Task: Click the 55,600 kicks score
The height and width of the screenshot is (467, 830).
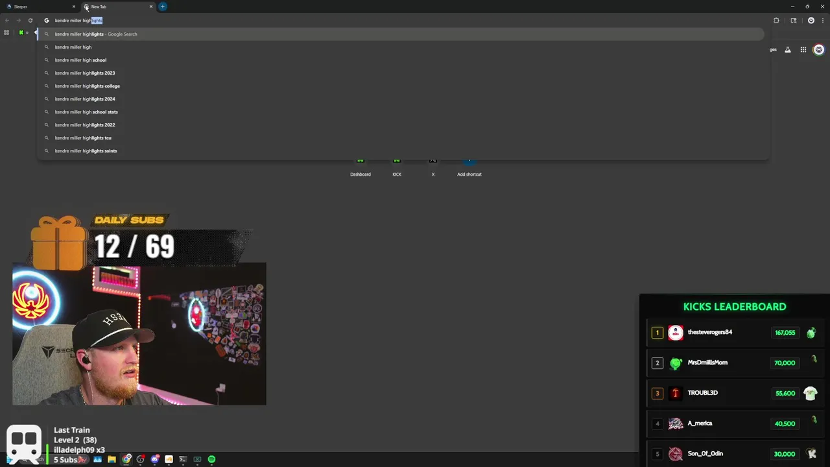Action: click(785, 393)
